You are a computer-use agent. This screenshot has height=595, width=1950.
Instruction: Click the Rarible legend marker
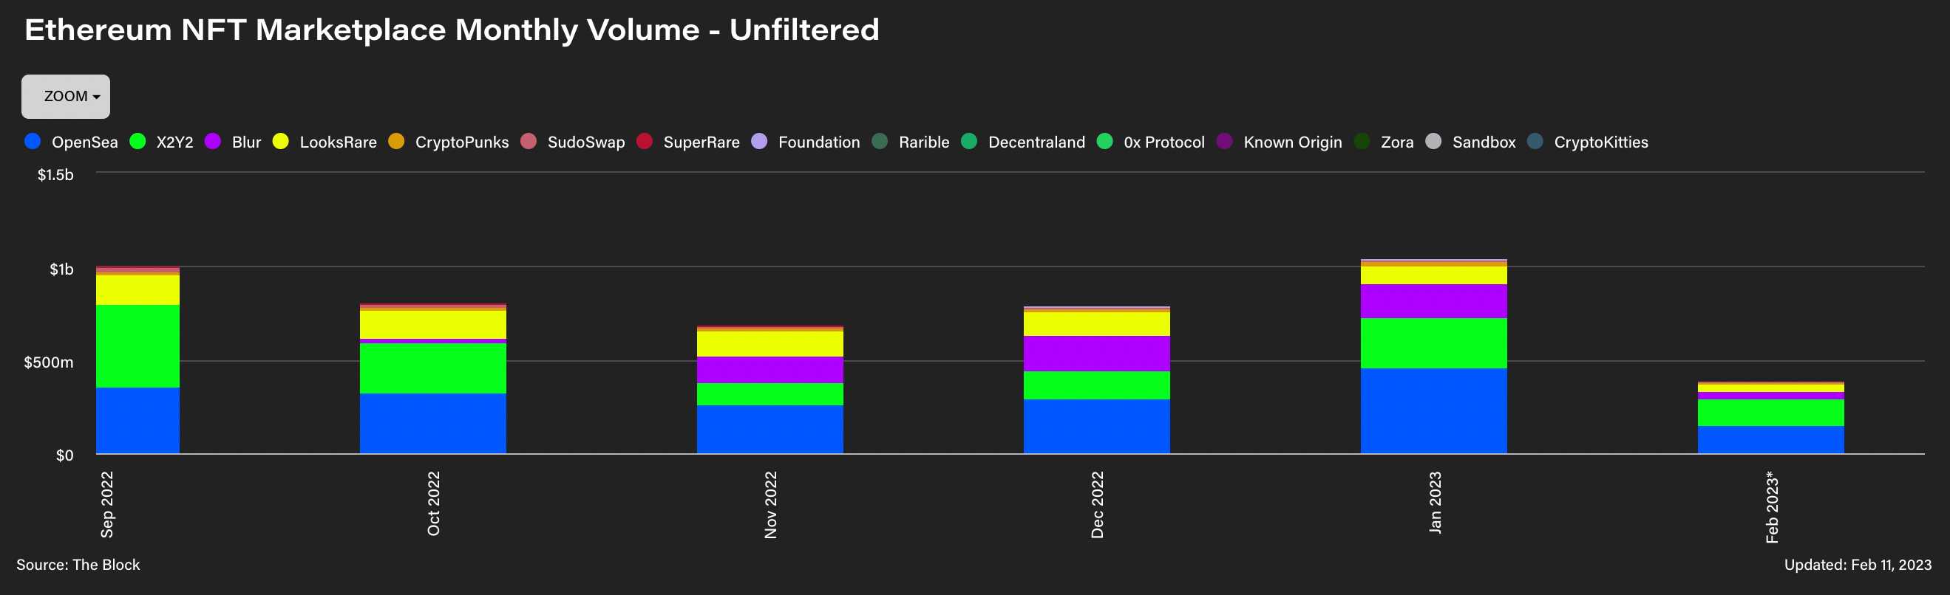(x=880, y=142)
